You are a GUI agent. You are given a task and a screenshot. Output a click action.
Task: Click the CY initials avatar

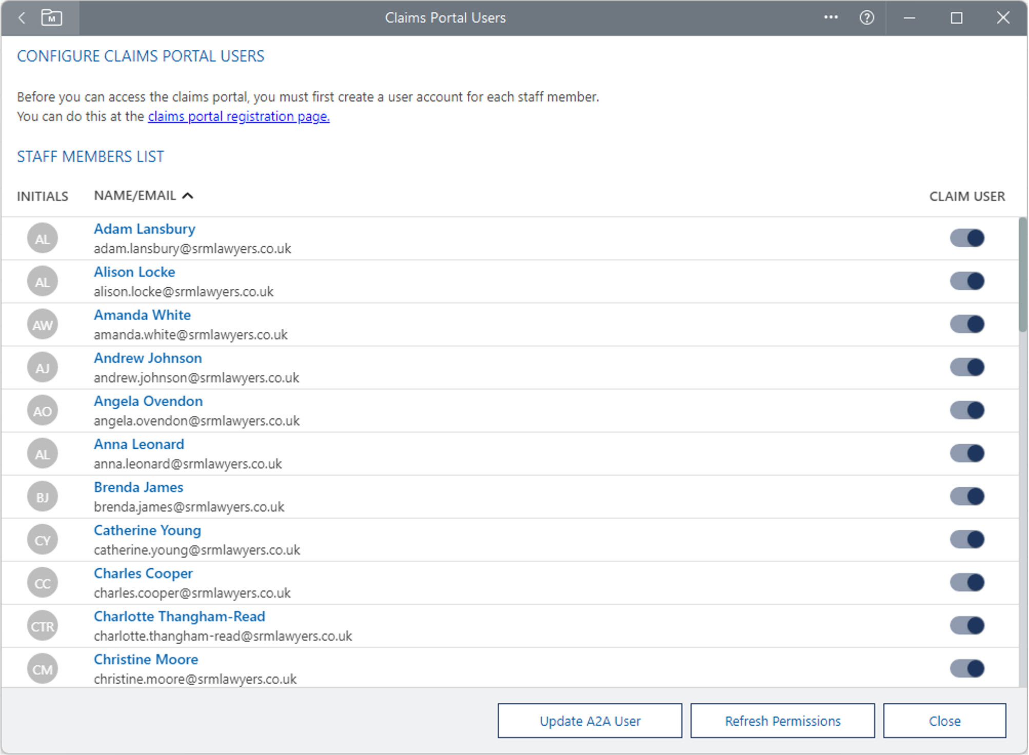43,540
